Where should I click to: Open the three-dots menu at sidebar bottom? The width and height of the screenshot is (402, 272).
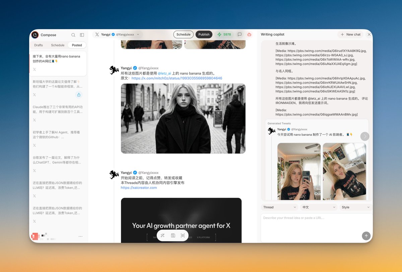pos(80,237)
